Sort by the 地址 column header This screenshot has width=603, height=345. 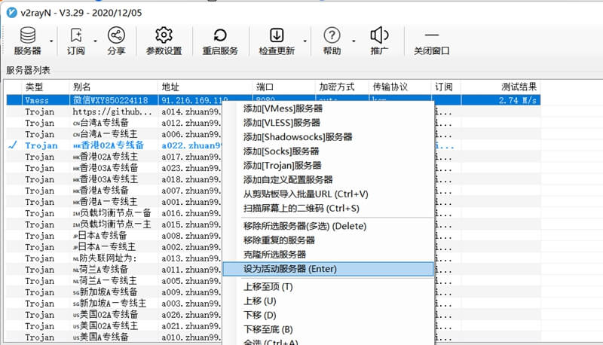(x=204, y=87)
